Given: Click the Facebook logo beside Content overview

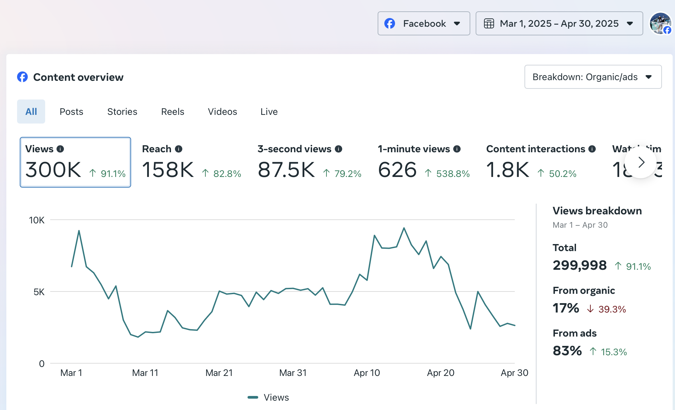Looking at the screenshot, I should [x=22, y=77].
